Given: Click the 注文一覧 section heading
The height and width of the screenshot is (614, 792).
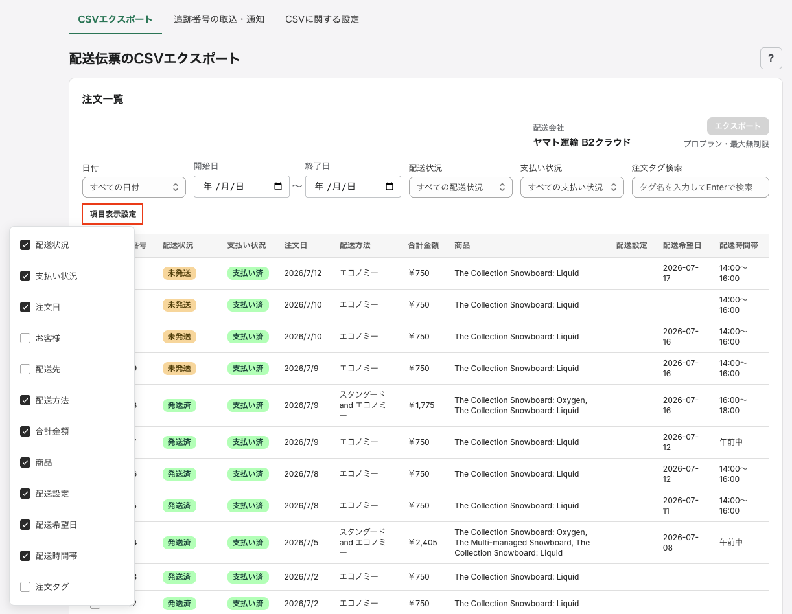Looking at the screenshot, I should pos(103,99).
